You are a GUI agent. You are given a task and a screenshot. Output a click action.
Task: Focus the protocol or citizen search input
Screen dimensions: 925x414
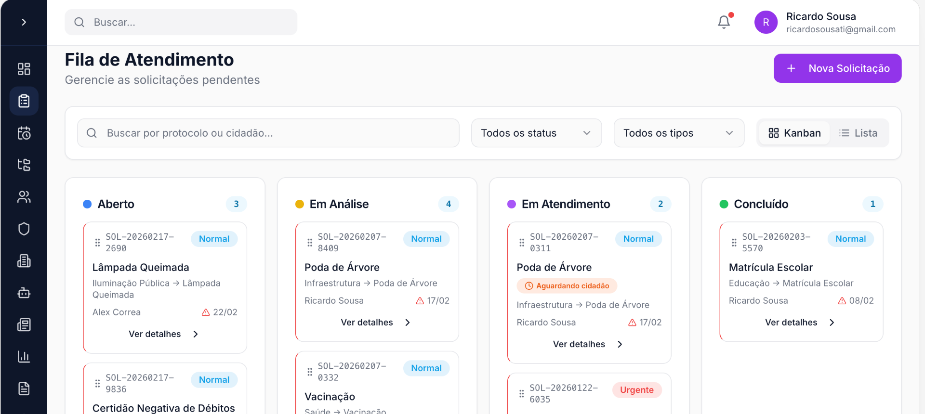[x=268, y=133]
